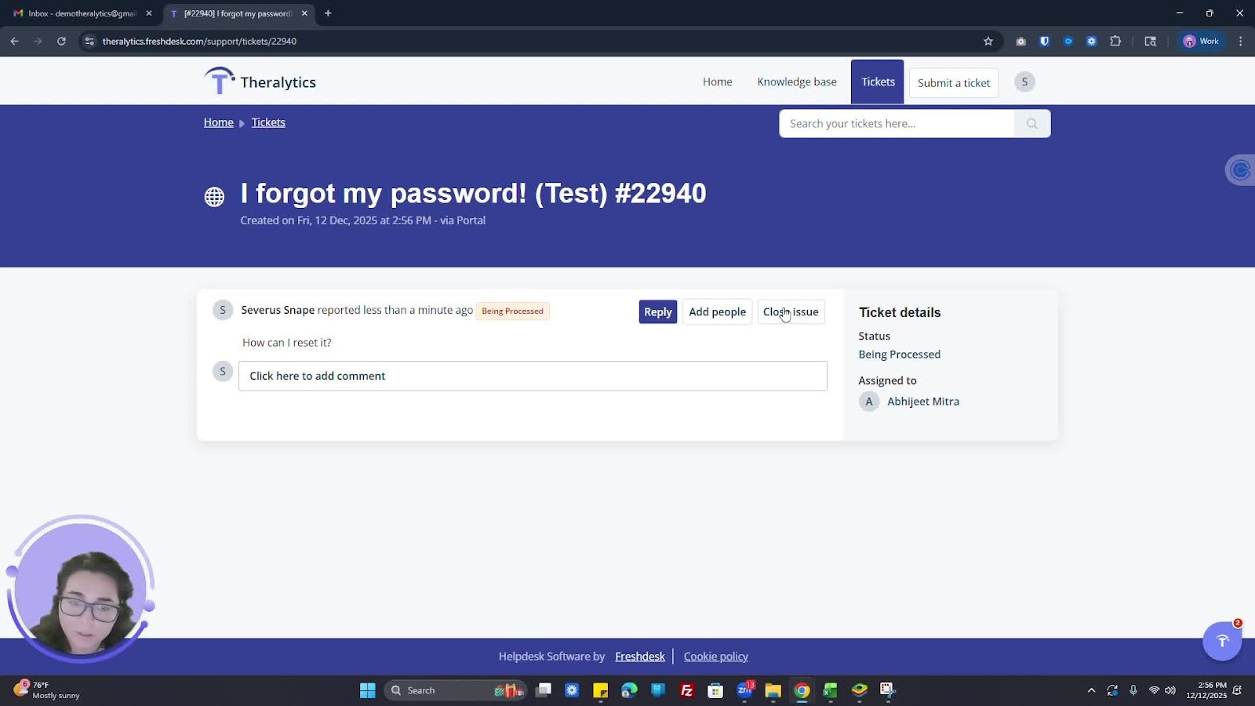Image resolution: width=1255 pixels, height=706 pixels.
Task: Click the "How can I reset it?" message
Action: point(287,343)
